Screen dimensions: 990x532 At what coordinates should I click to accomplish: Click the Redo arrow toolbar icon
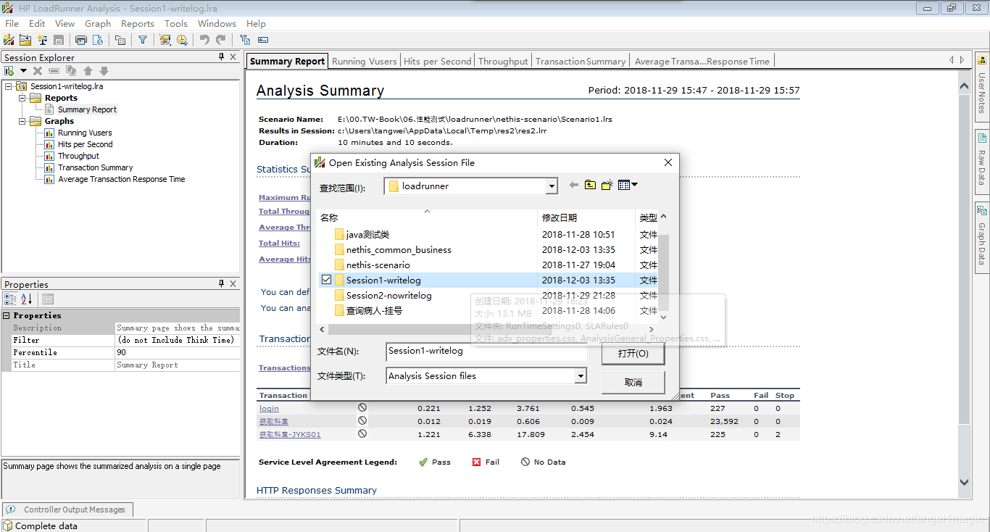click(x=221, y=40)
